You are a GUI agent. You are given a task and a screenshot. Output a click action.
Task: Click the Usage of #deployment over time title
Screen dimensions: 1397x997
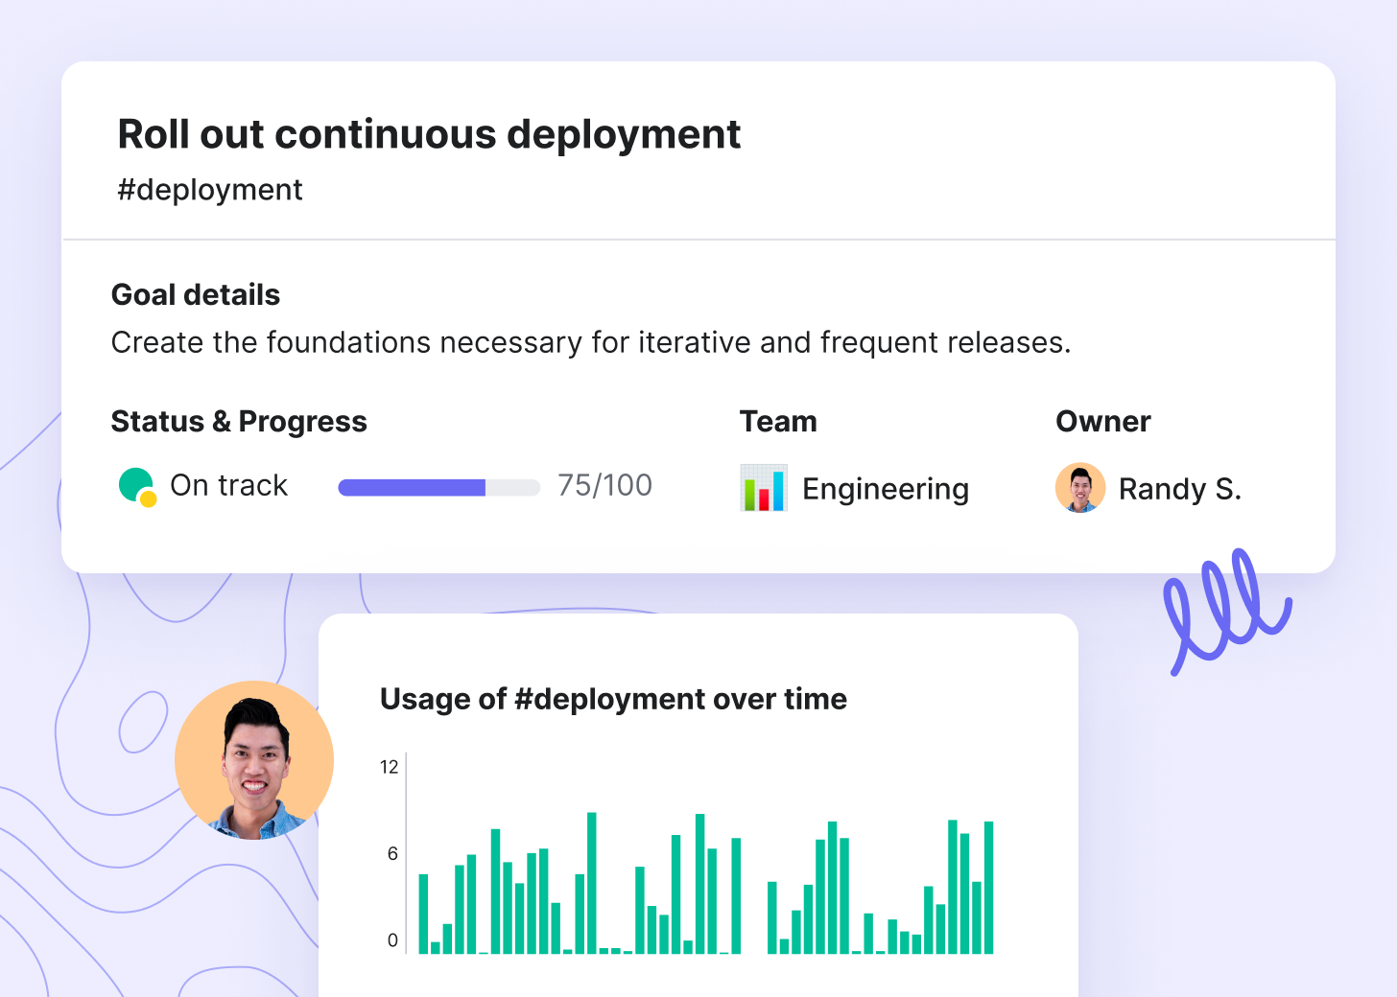click(614, 699)
